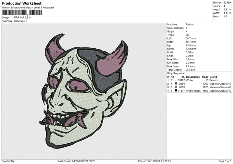This screenshot has width=233, height=164.
Task: Click the Code column header
Action: coord(205,77)
